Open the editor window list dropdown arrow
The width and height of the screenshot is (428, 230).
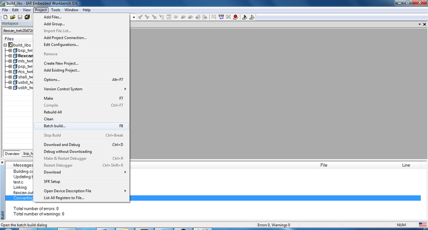click(x=419, y=24)
